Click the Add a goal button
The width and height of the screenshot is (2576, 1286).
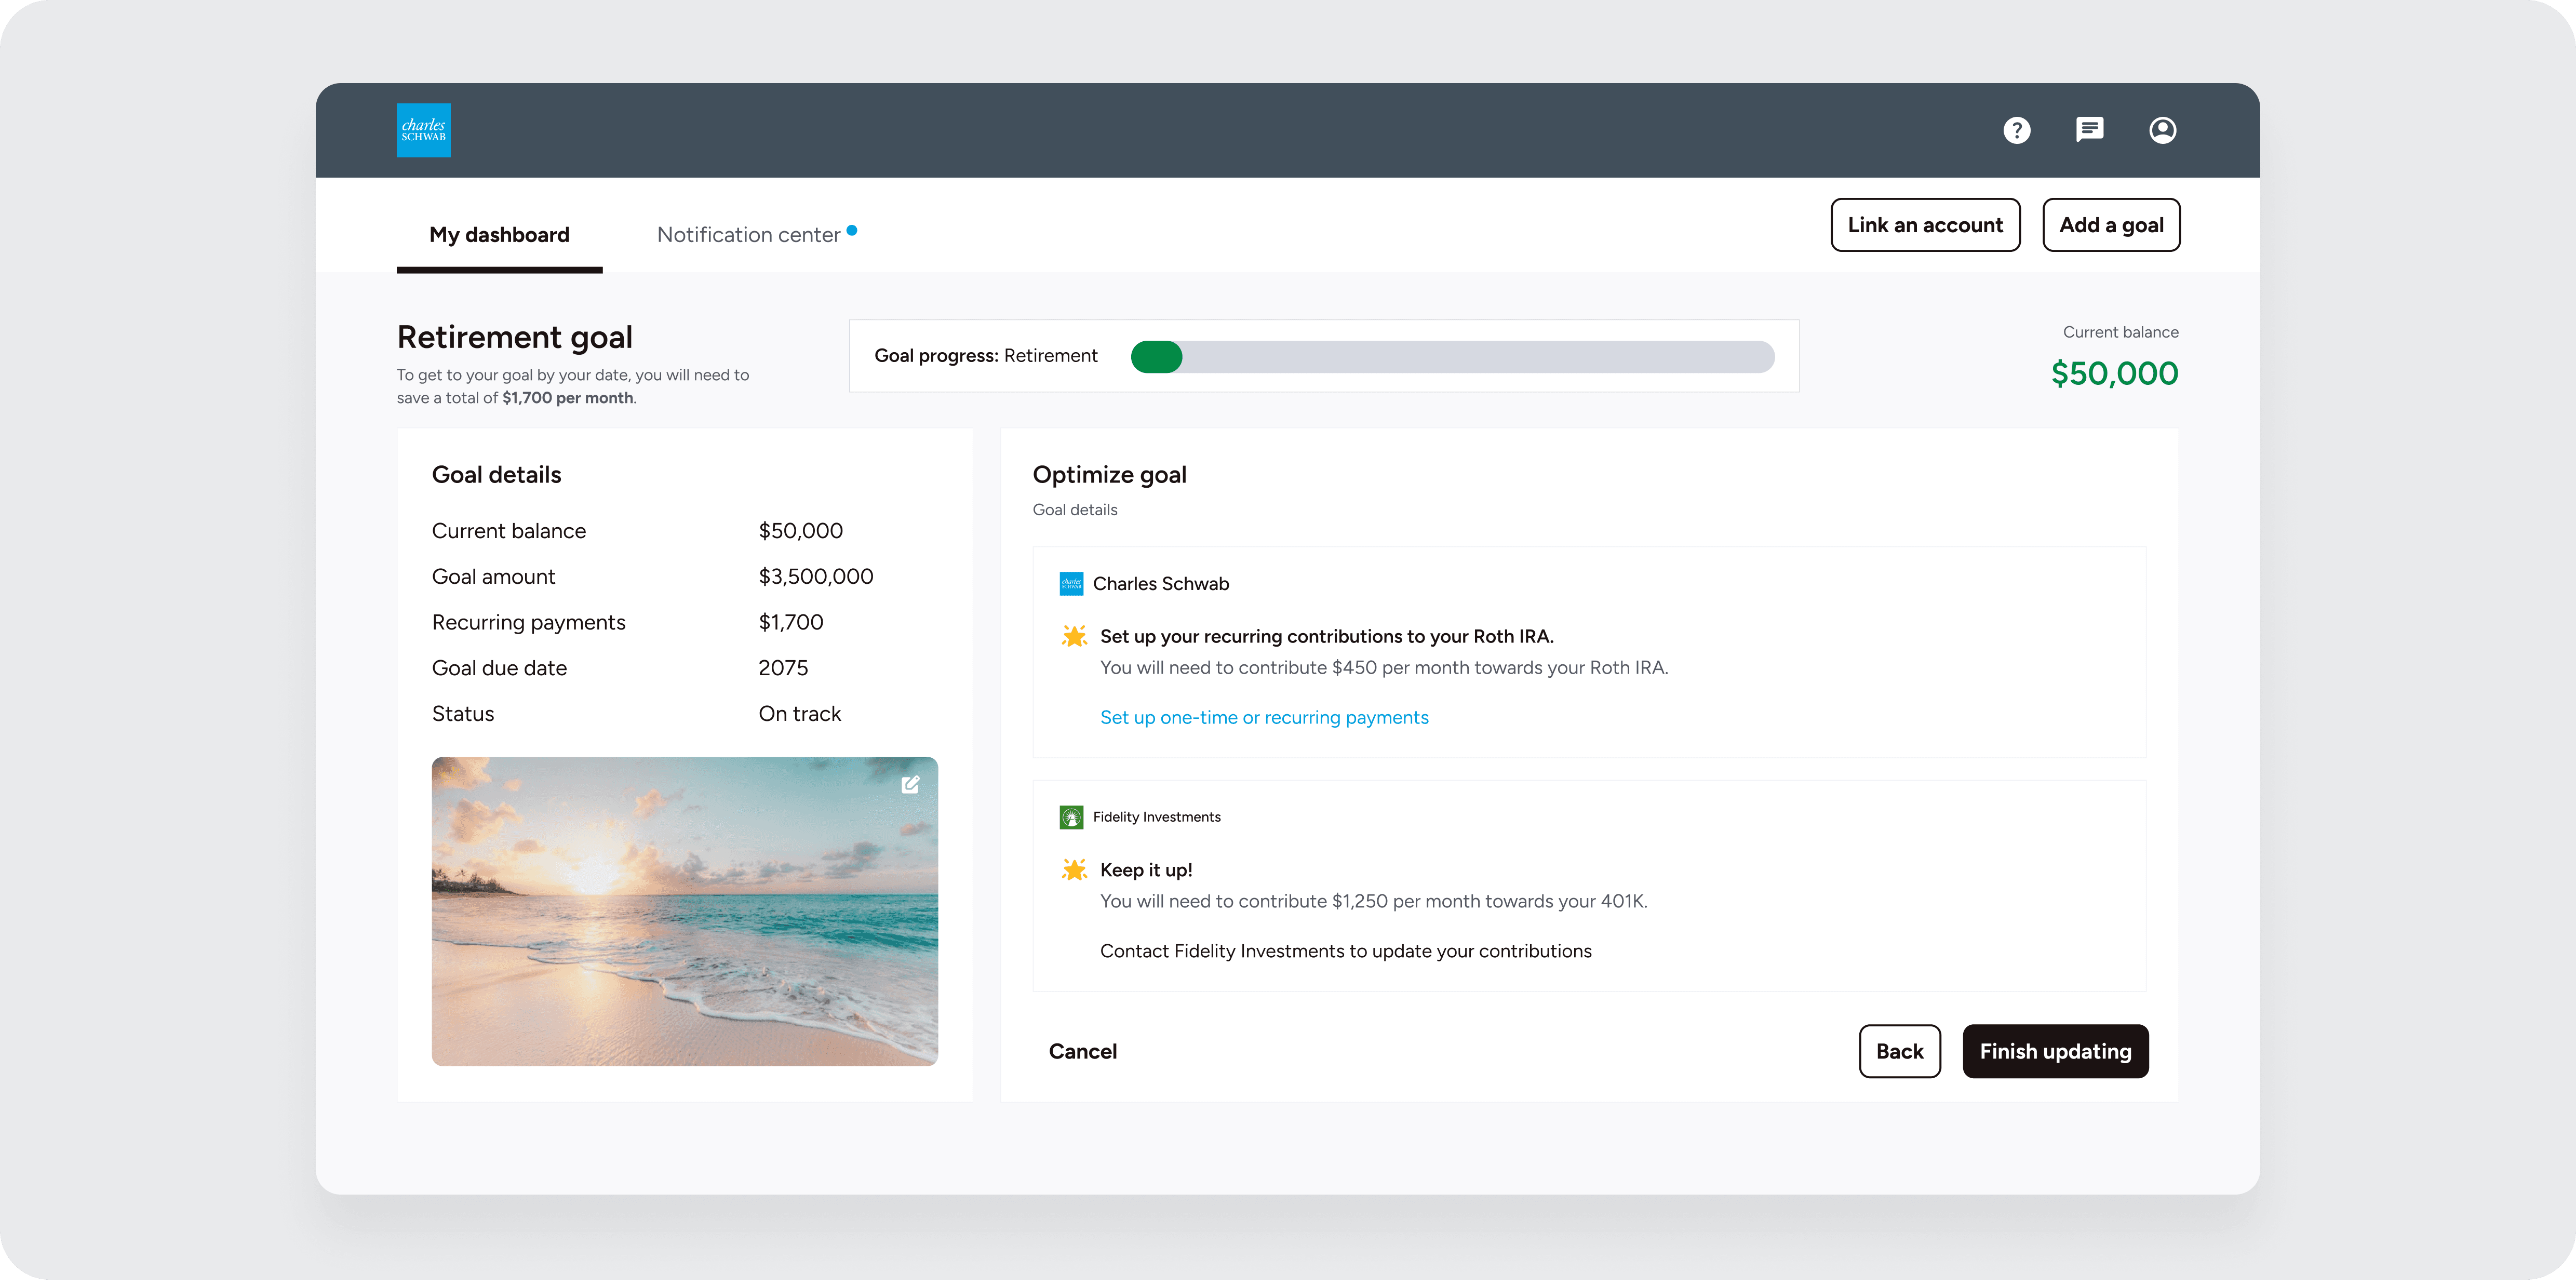tap(2111, 225)
